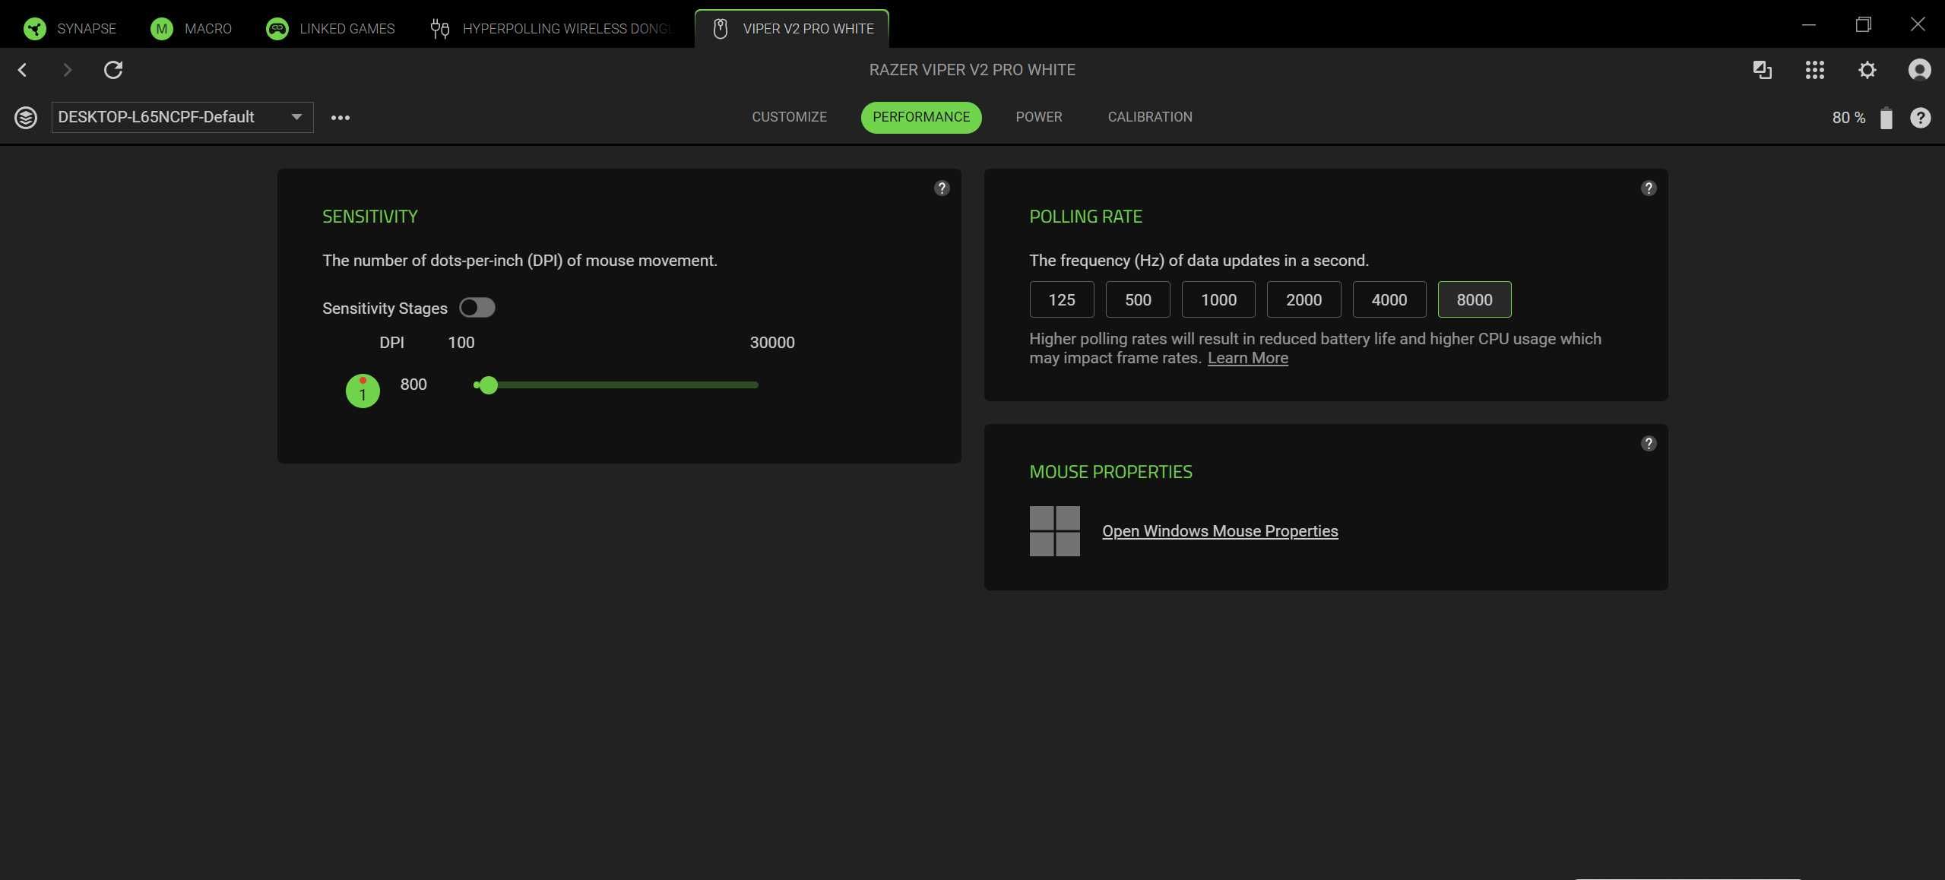Screen dimensions: 1945x880
Task: Click the DPI slider track near 30000
Action: pos(752,385)
